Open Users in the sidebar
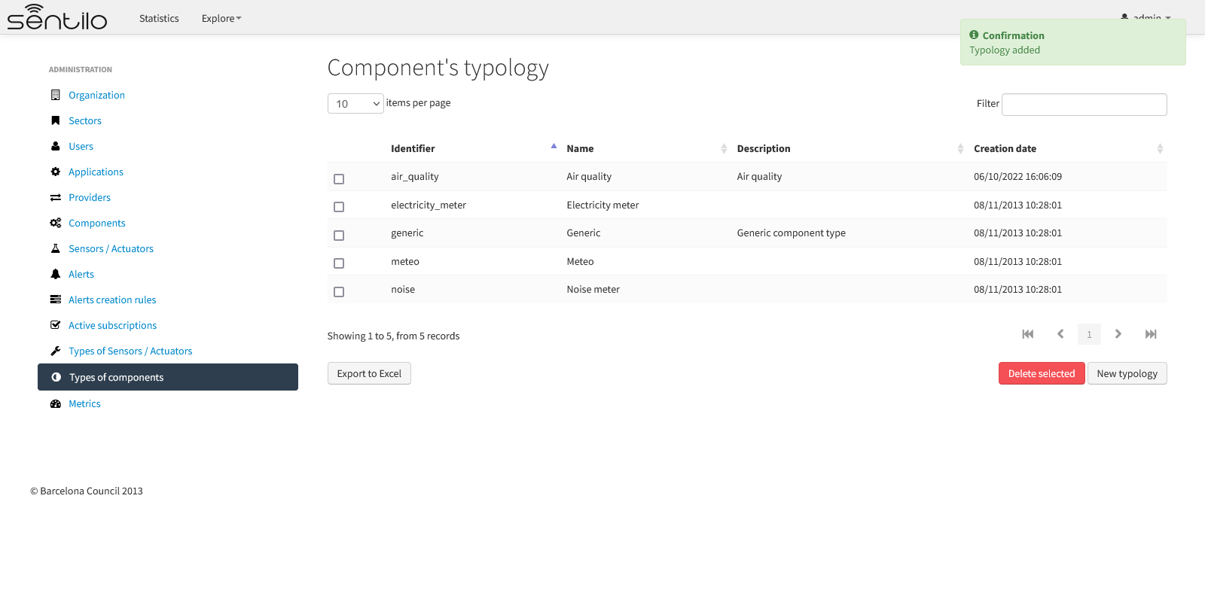This screenshot has width=1205, height=602. (81, 146)
